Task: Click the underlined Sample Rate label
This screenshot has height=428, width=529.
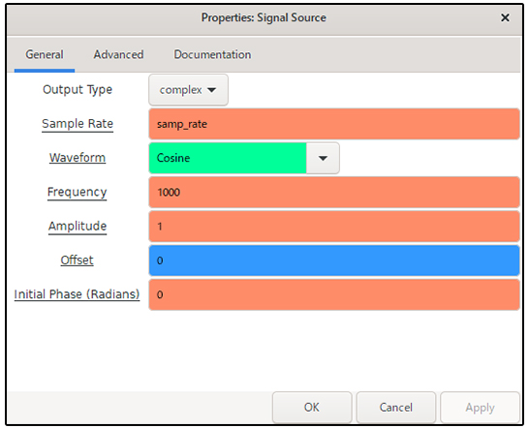Action: click(x=78, y=124)
